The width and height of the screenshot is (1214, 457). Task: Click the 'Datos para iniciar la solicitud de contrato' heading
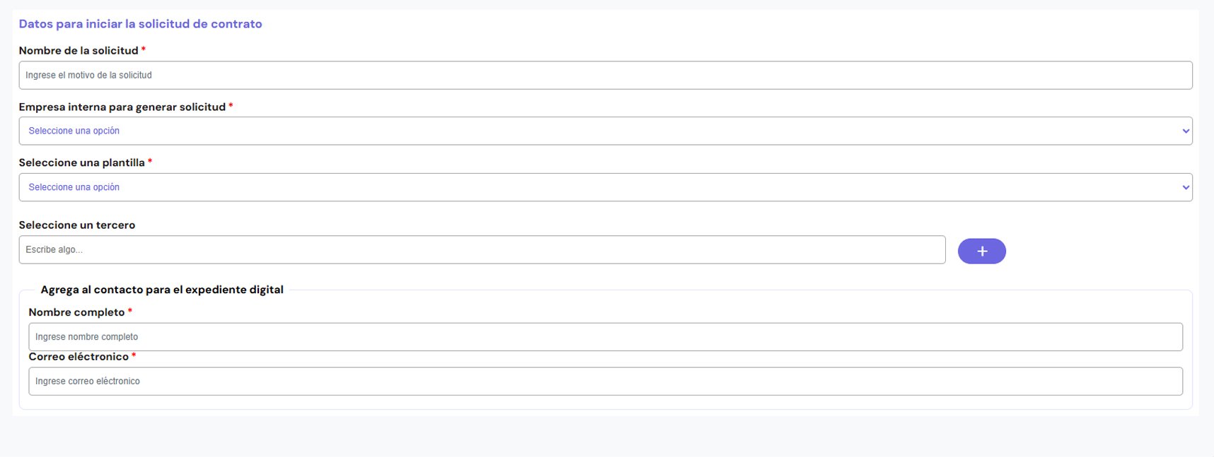[140, 24]
